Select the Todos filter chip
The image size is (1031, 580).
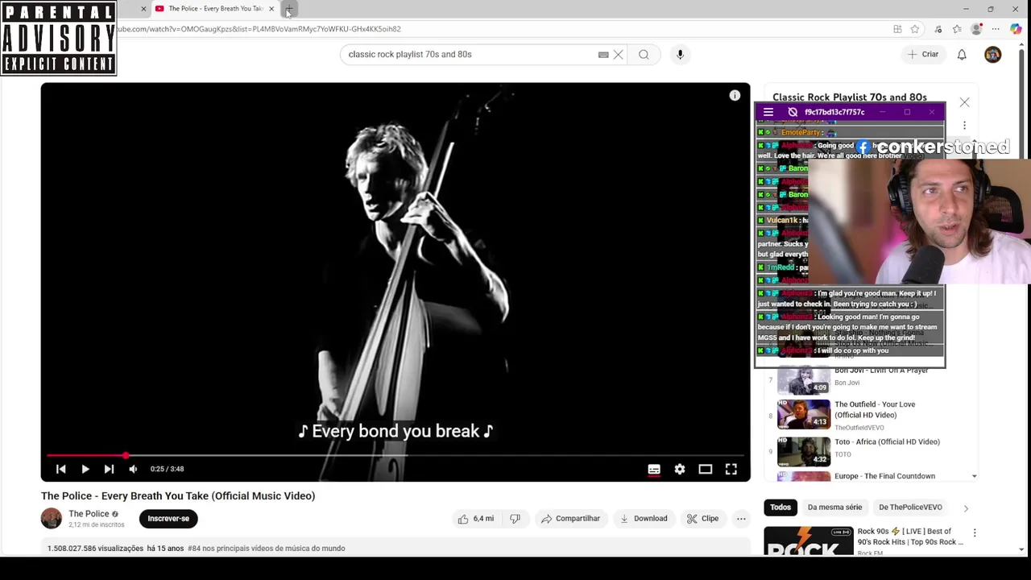pyautogui.click(x=780, y=507)
